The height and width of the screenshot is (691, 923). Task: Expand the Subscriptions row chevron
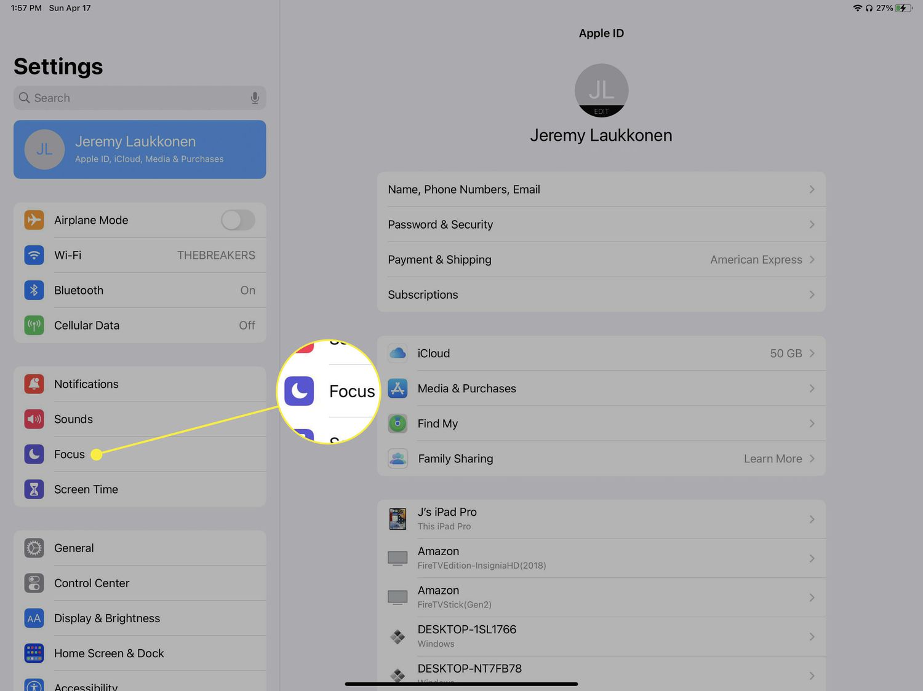tap(812, 295)
